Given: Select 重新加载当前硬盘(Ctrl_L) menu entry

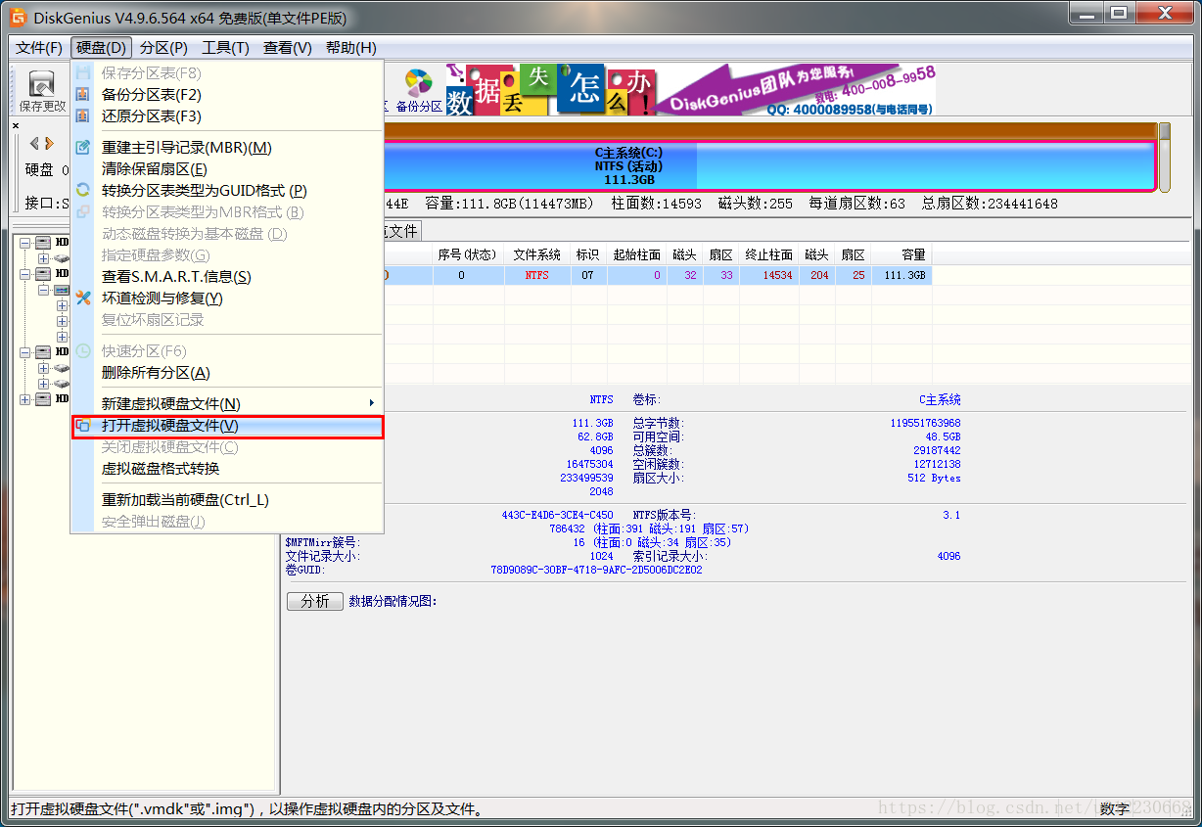Looking at the screenshot, I should coord(227,500).
